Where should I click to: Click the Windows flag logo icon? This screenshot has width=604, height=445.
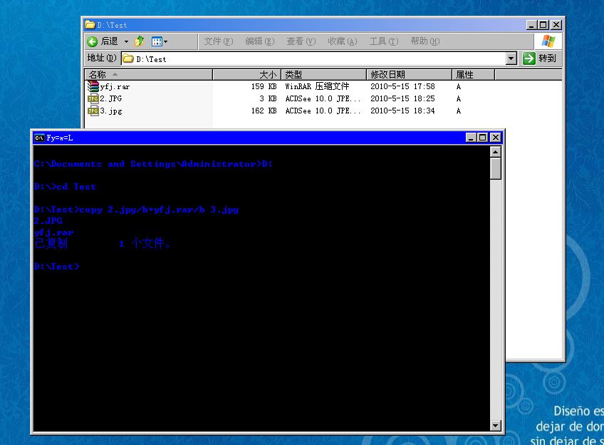coord(548,41)
